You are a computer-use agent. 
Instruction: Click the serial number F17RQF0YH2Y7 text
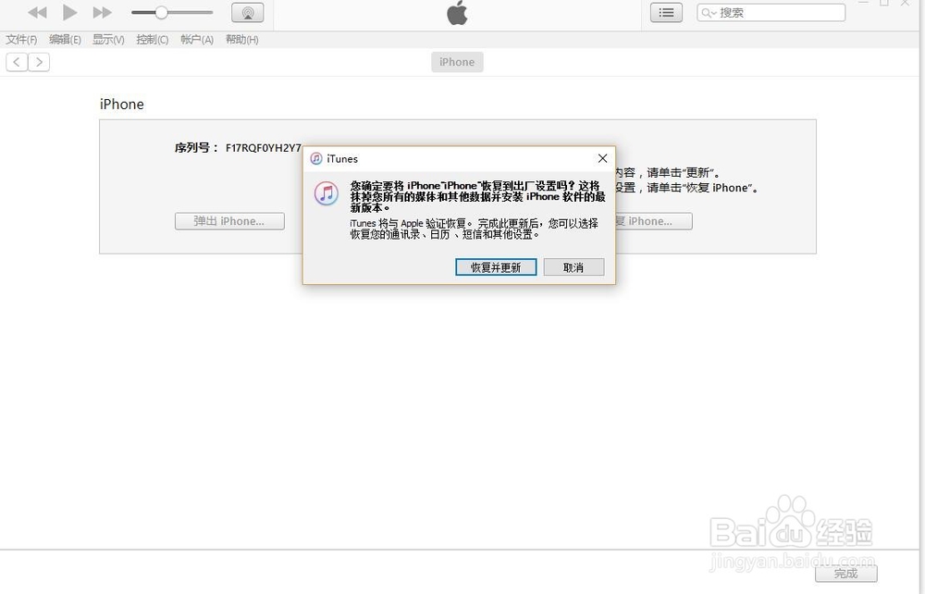pyautogui.click(x=263, y=148)
